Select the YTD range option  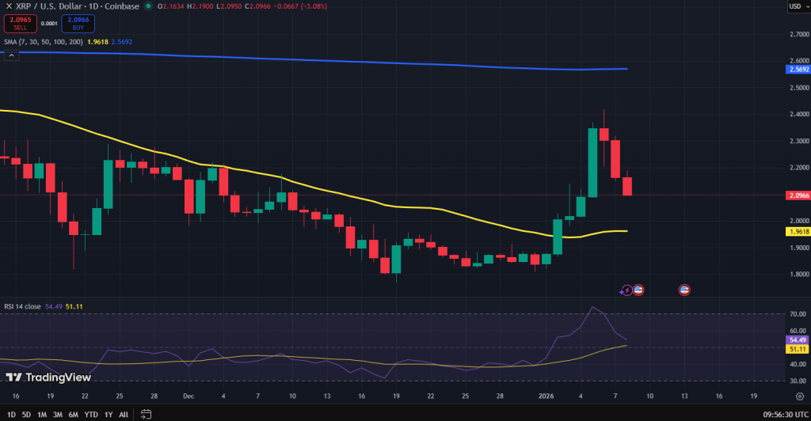(90, 414)
